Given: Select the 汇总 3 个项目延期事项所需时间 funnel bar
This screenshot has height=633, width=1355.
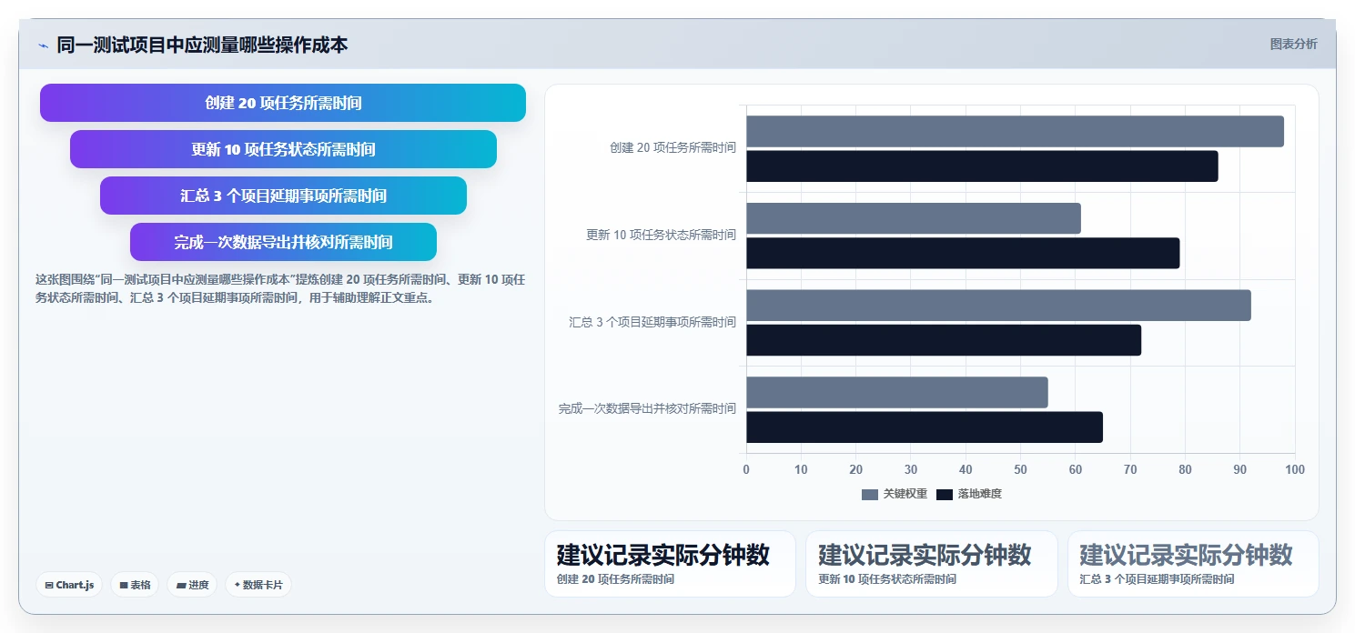Looking at the screenshot, I should tap(283, 196).
